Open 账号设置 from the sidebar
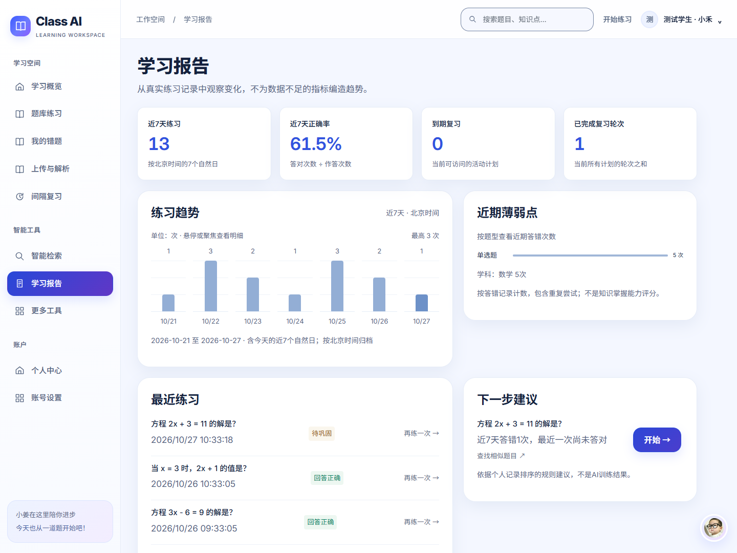Screen dimensions: 737x553 click(60, 398)
